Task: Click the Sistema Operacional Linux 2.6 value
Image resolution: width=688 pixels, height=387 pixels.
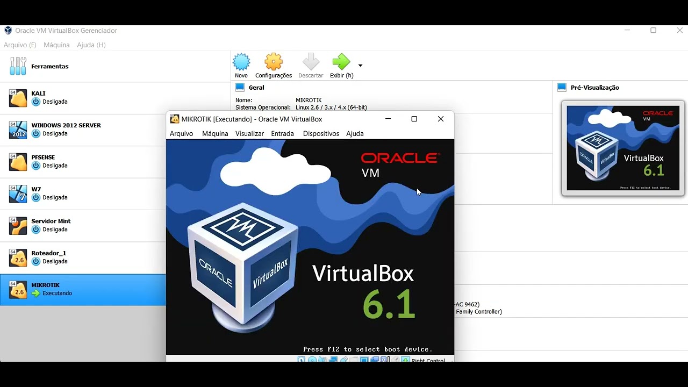Action: [331, 107]
